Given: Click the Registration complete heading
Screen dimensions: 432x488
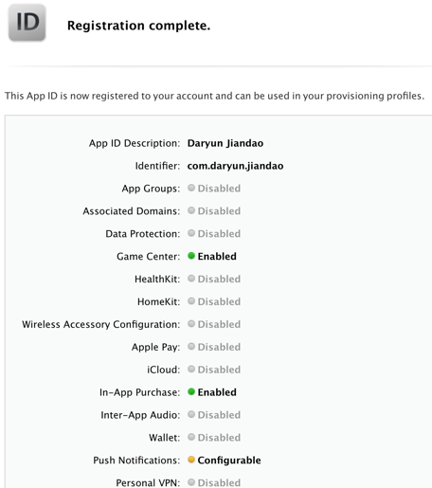Looking at the screenshot, I should (x=138, y=26).
